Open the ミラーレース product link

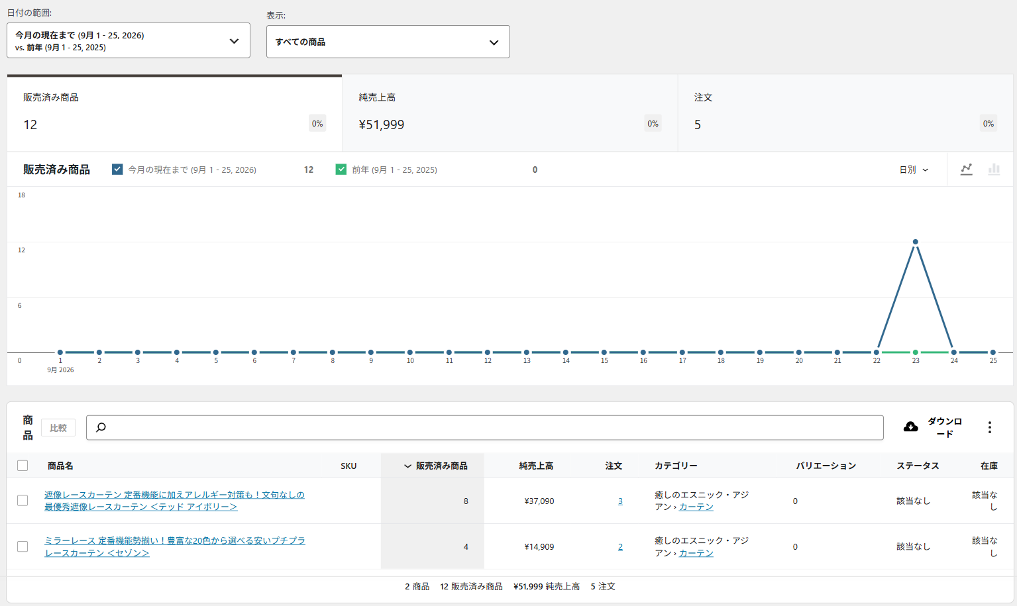tap(175, 546)
